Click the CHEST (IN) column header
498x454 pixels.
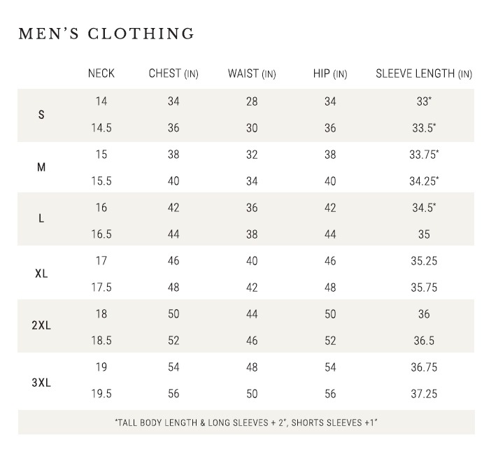(x=173, y=73)
